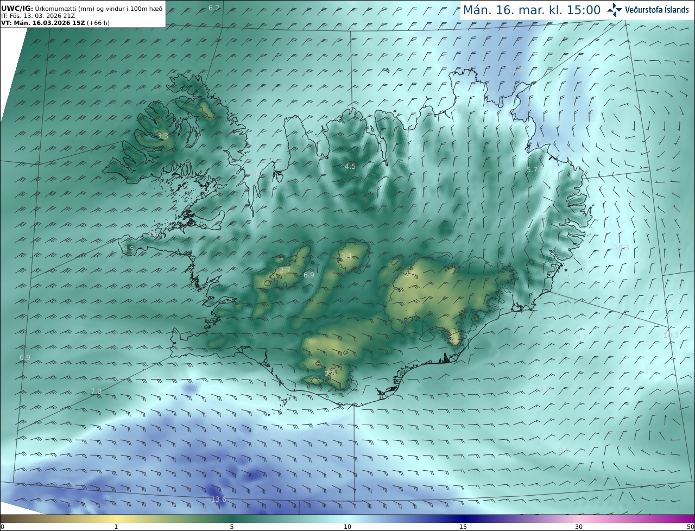695x531 pixels.
Task: Click the 15 label on the colour scale
Action: [463, 527]
